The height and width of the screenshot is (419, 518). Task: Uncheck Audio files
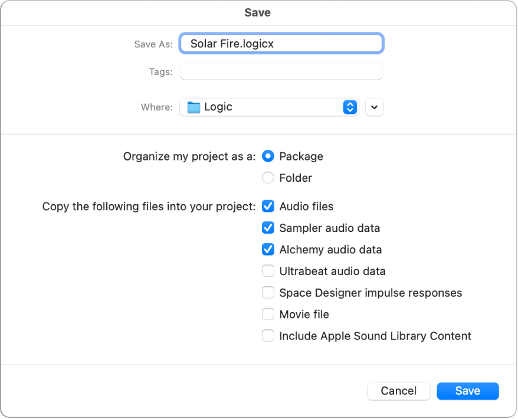pos(268,206)
